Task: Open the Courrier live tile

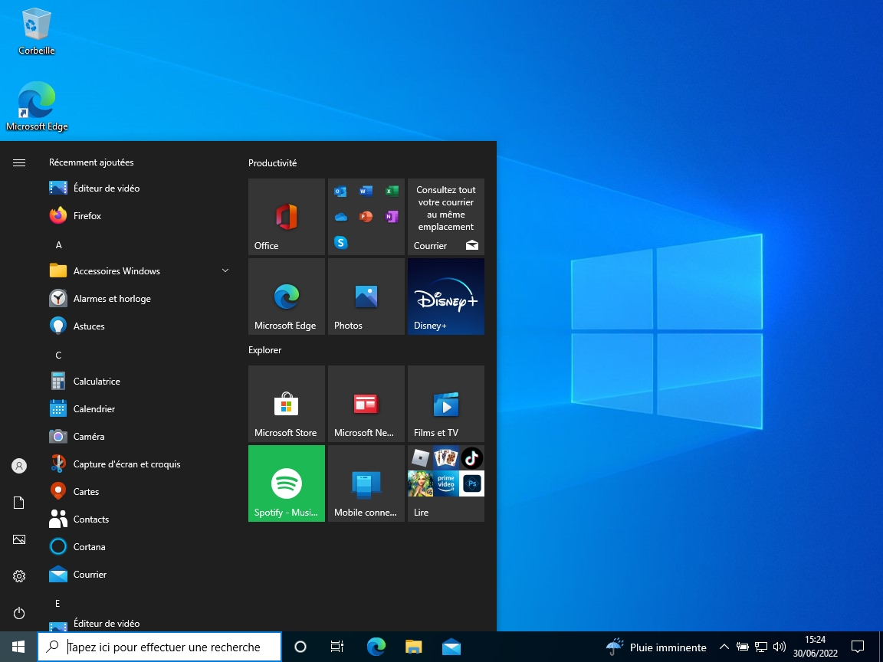Action: point(446,217)
